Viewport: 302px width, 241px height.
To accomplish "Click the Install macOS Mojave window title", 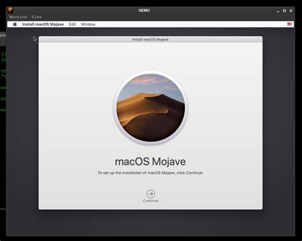I will pos(150,39).
